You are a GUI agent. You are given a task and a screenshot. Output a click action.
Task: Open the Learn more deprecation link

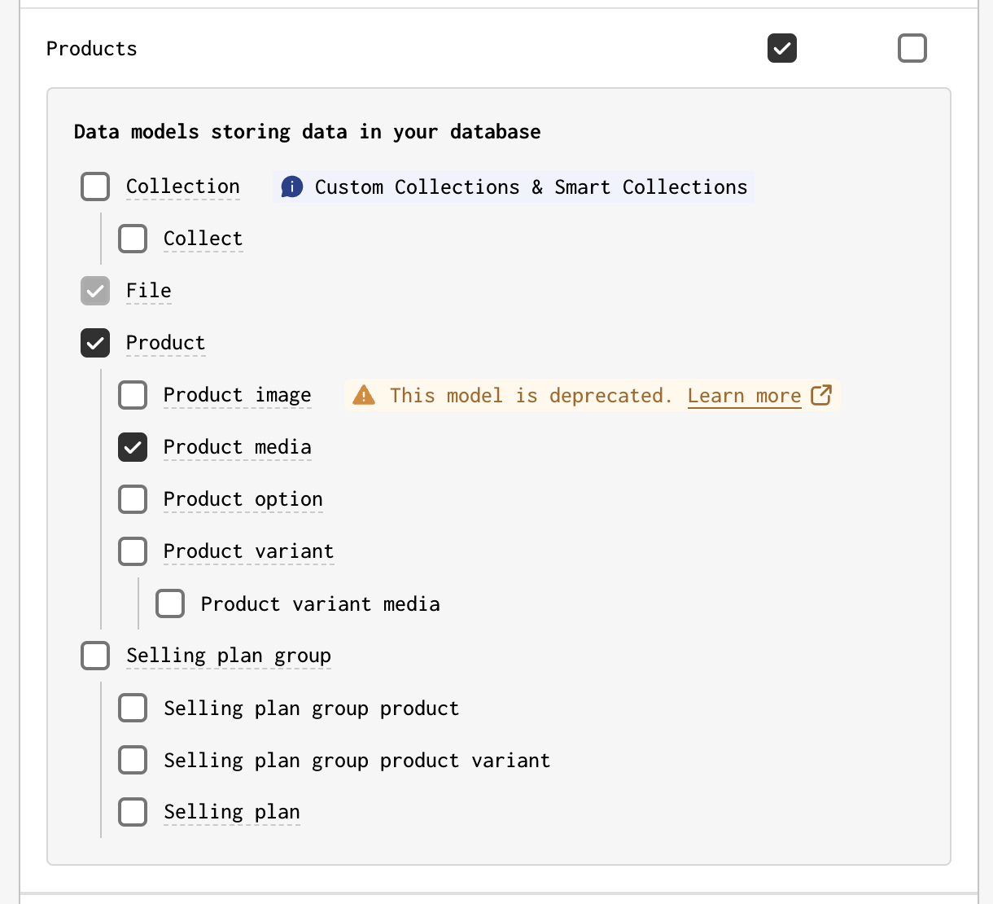[744, 396]
